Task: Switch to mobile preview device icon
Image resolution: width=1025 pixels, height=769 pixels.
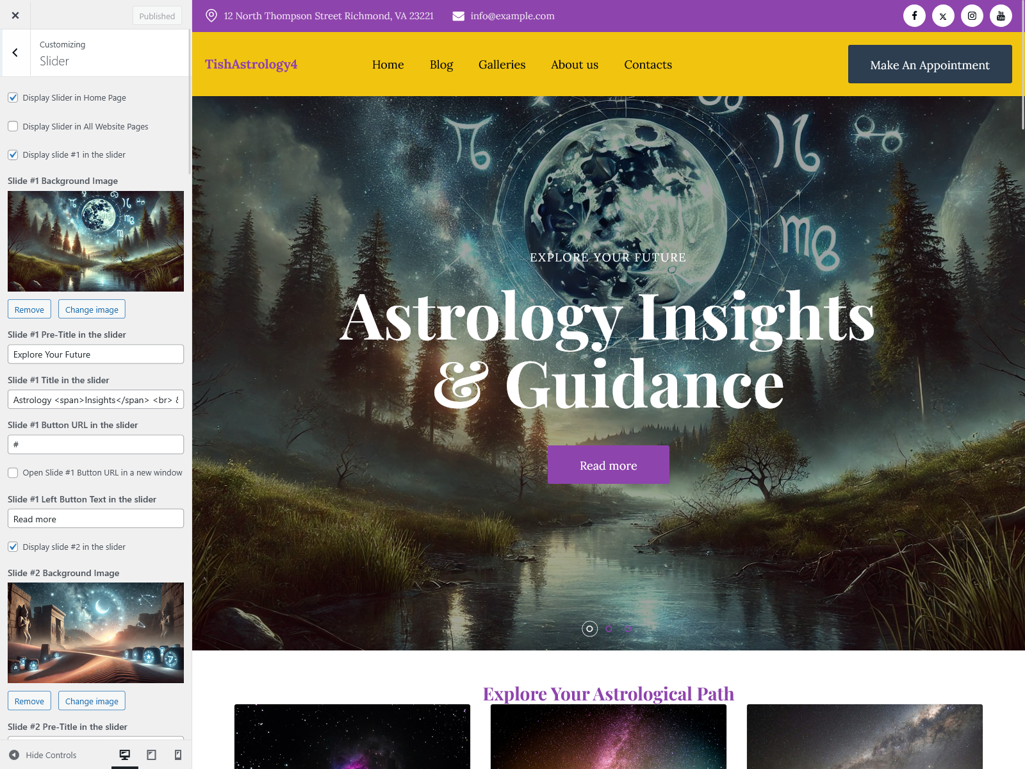Action: [178, 755]
